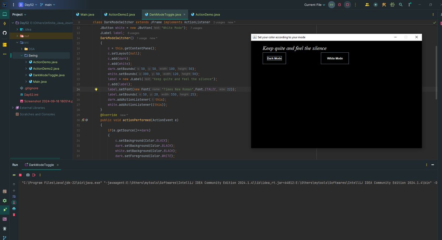442x240 pixels.
Task: Click the AI assistant circular icon
Action: point(375,5)
